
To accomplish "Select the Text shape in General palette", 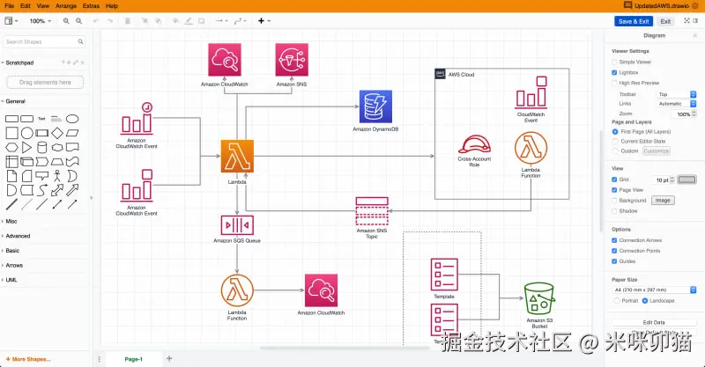I will pos(41,119).
